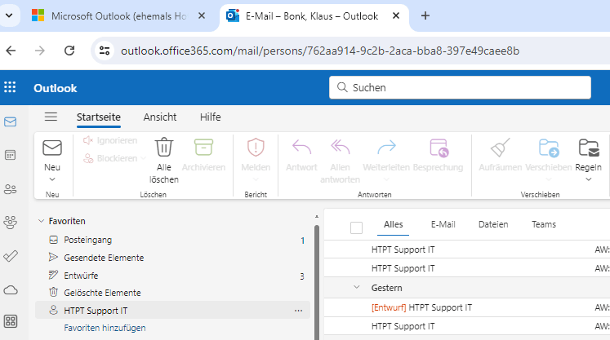Open the Regeln rules icon

coord(588,148)
